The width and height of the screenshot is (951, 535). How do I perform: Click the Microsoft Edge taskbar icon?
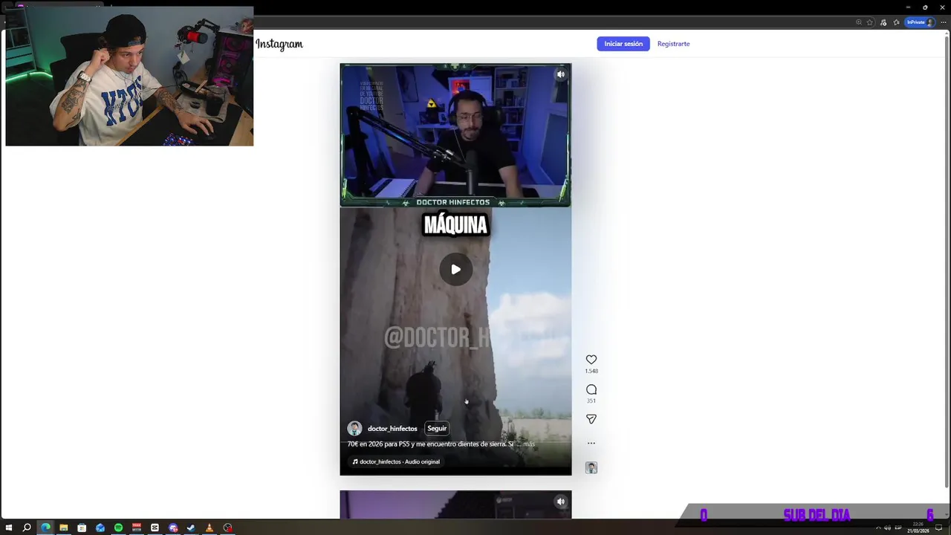click(x=45, y=528)
